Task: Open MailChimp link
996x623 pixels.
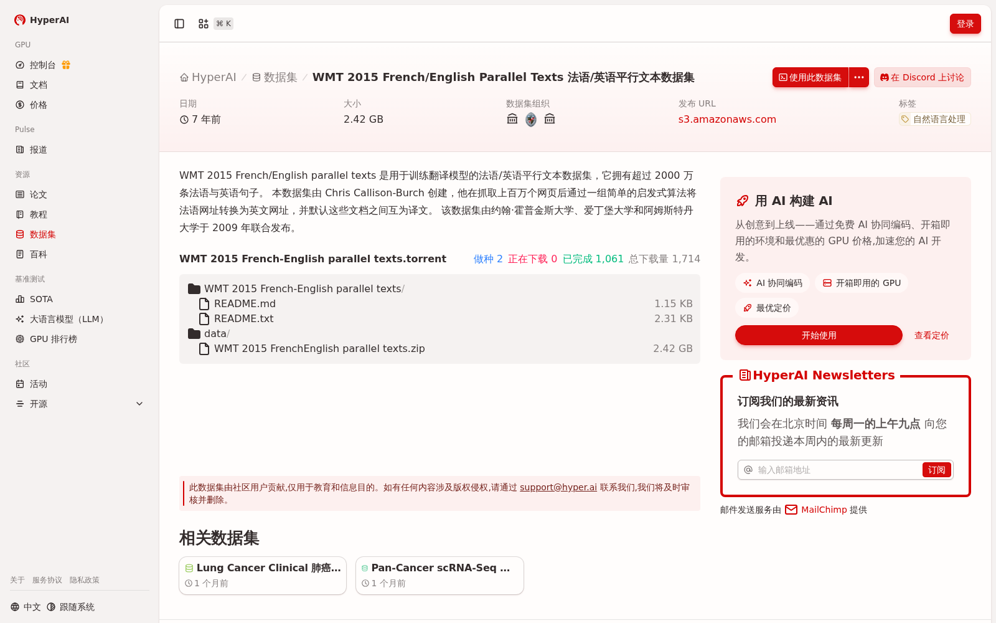Action: pos(824,510)
